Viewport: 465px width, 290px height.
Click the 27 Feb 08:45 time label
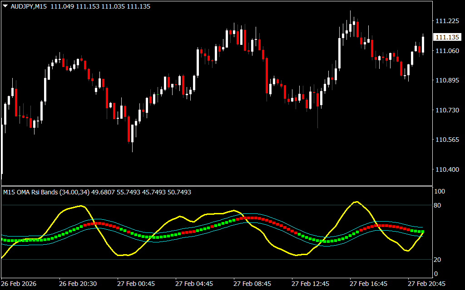pyautogui.click(x=252, y=284)
